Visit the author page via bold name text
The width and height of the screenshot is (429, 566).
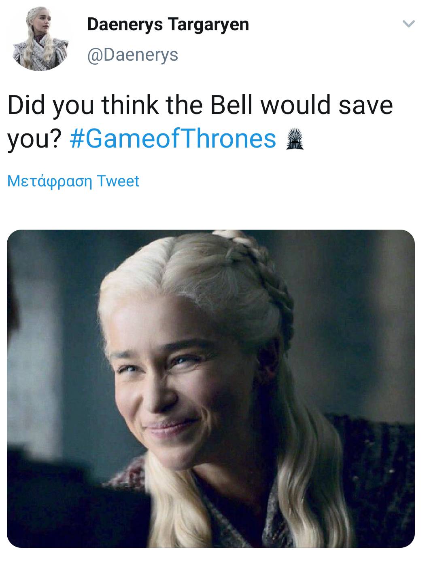pos(168,25)
